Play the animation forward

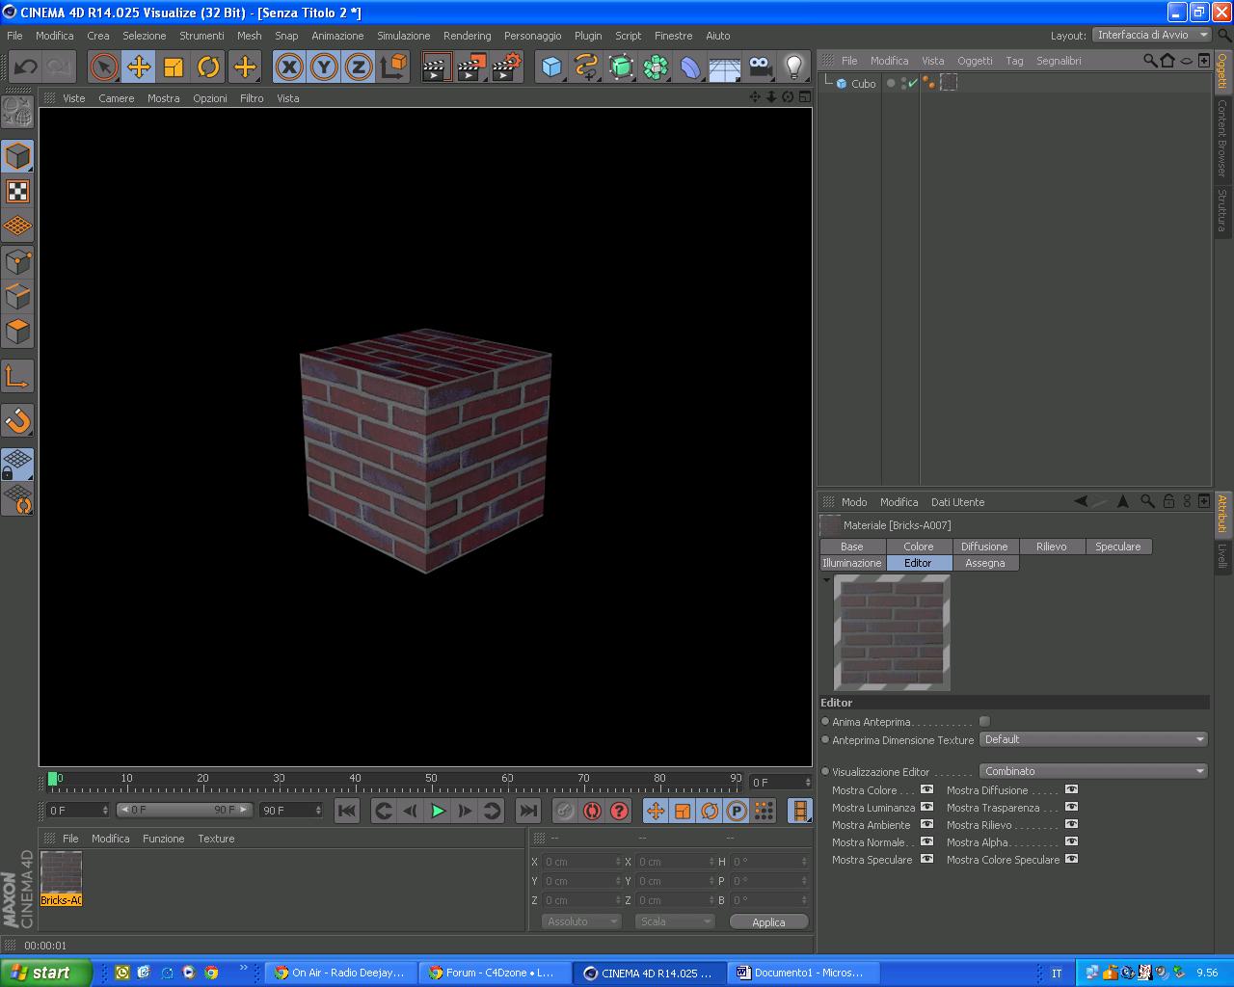coord(438,811)
